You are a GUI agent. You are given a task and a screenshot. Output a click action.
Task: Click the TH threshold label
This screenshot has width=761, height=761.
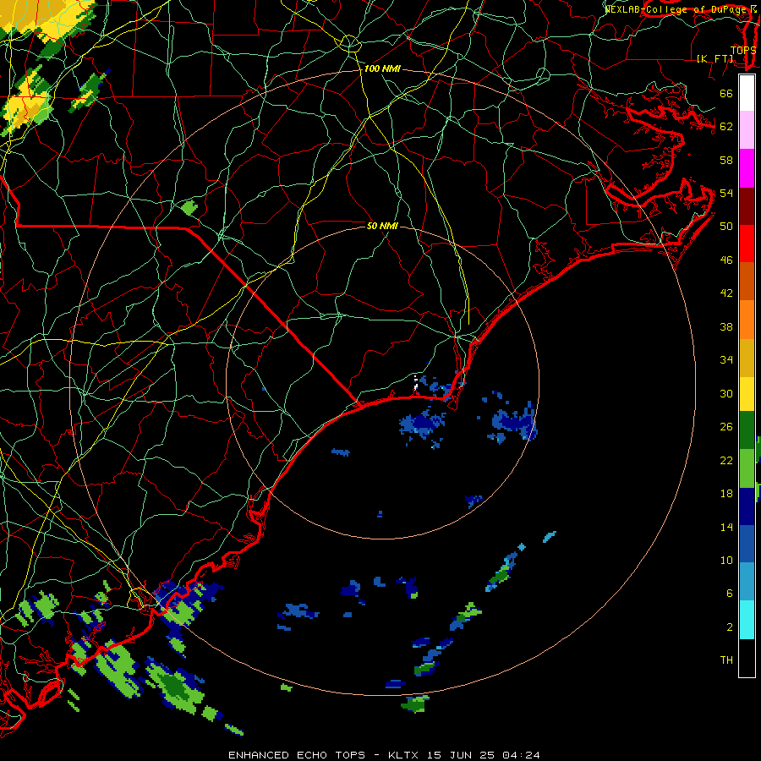[726, 660]
